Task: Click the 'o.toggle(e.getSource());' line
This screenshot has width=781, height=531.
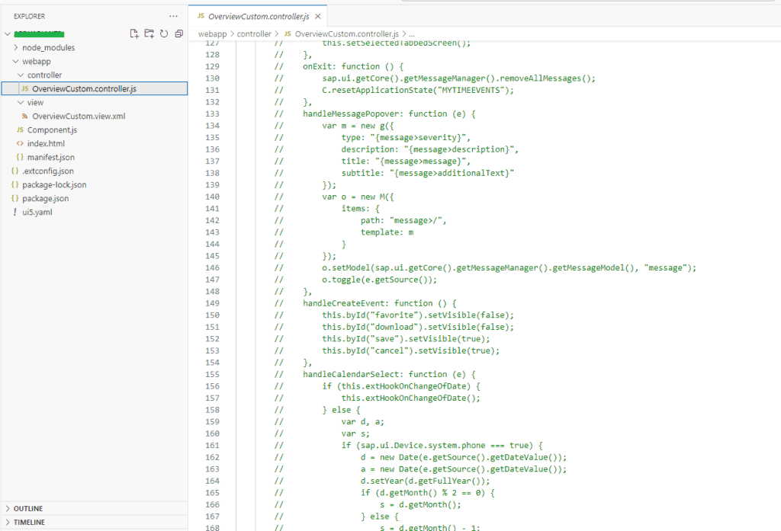Action: (x=380, y=280)
